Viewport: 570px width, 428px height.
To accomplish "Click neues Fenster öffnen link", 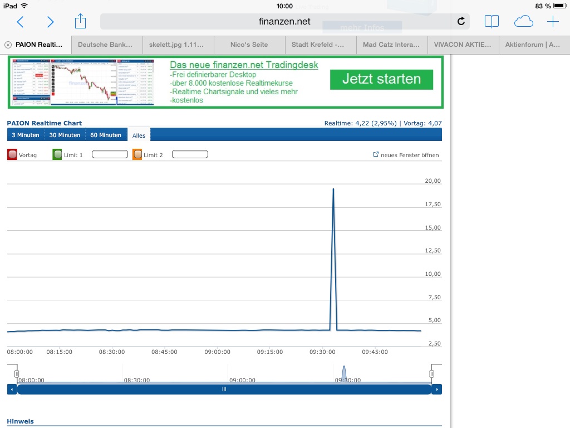I will click(x=410, y=155).
